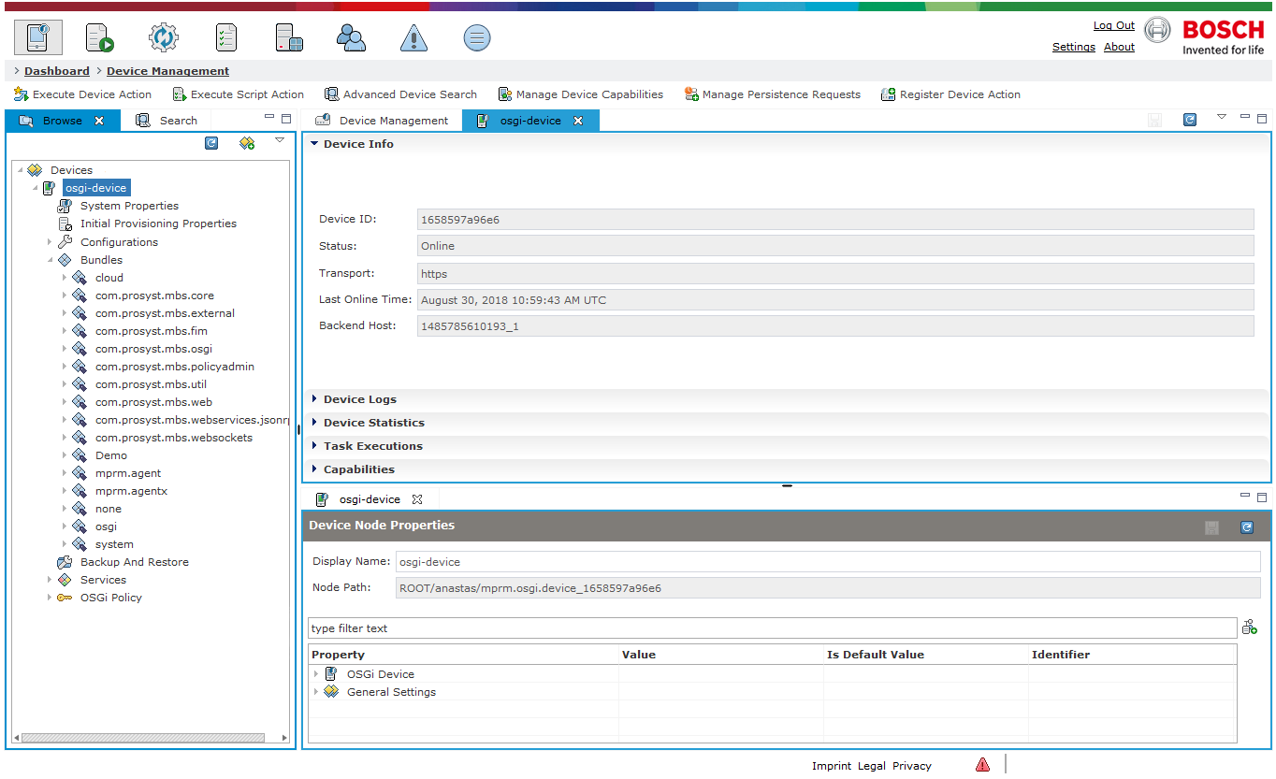Click Execute Device Action

tap(82, 94)
